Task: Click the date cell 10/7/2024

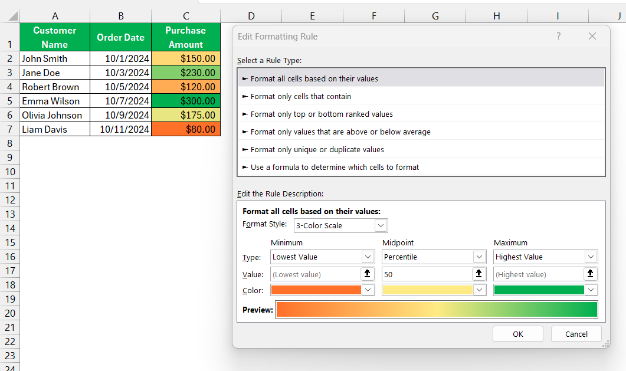Action: 120,101
